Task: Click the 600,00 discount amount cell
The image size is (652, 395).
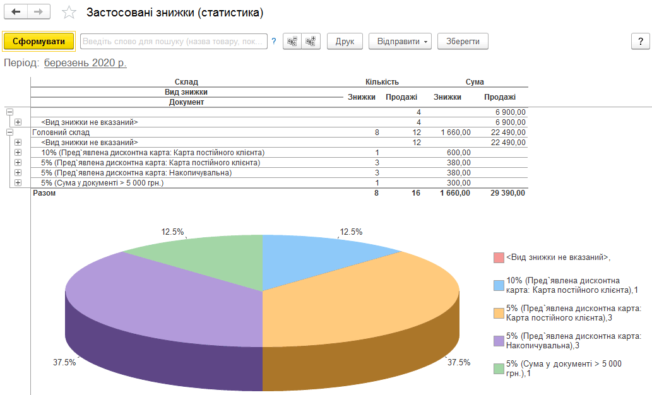Action: (459, 153)
